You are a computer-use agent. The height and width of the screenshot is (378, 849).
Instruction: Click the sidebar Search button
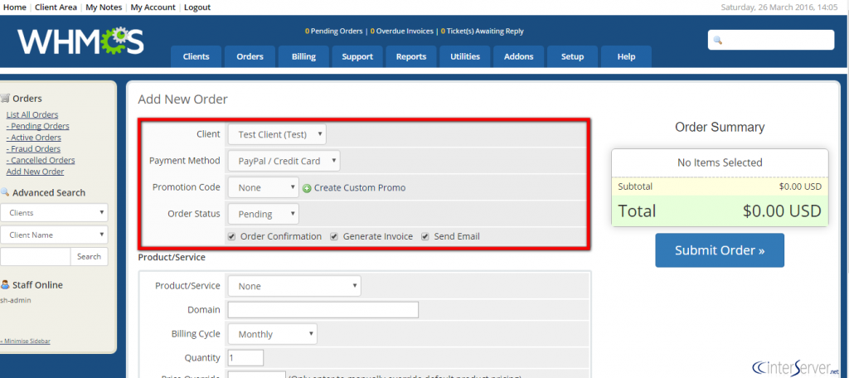pos(89,257)
